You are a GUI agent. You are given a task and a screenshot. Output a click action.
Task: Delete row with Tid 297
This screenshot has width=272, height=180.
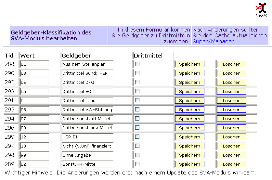click(232, 146)
